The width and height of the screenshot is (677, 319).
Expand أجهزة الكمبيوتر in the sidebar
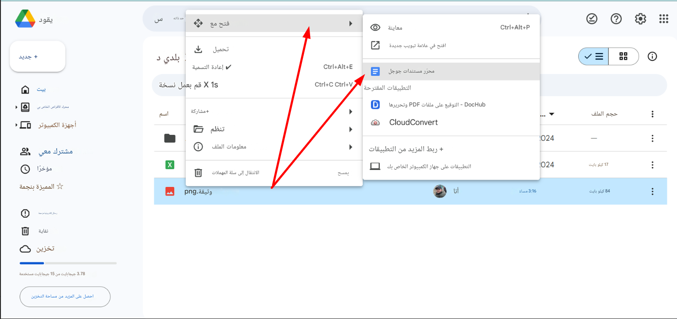tap(17, 125)
